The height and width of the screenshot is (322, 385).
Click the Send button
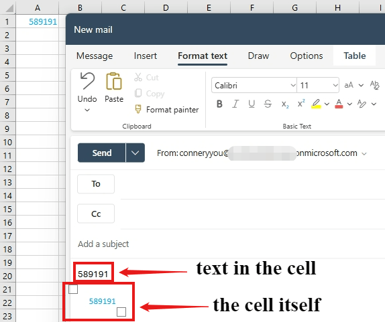coord(102,153)
